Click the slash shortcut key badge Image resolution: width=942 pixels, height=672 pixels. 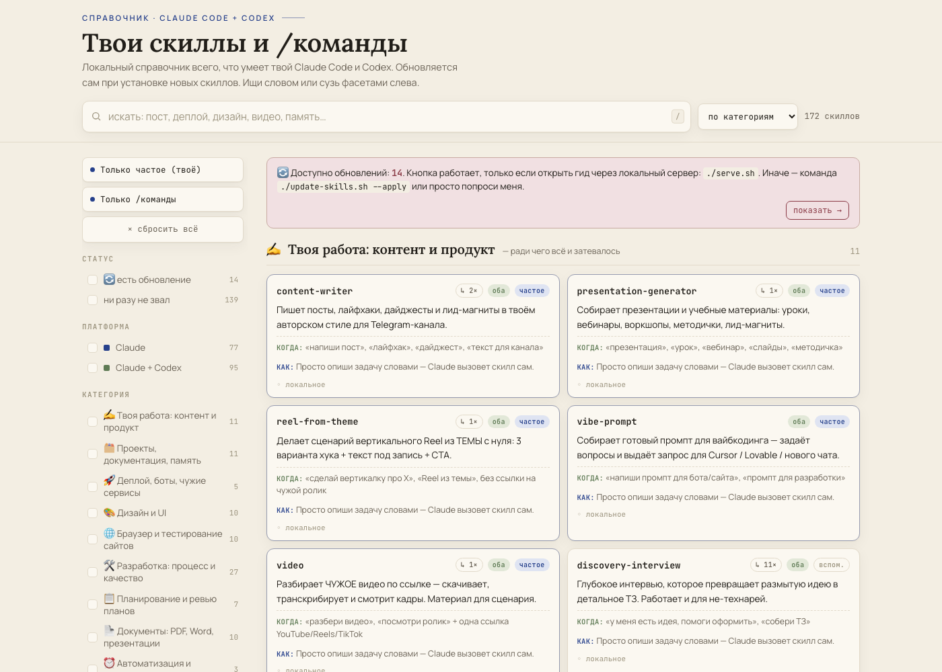click(x=678, y=116)
